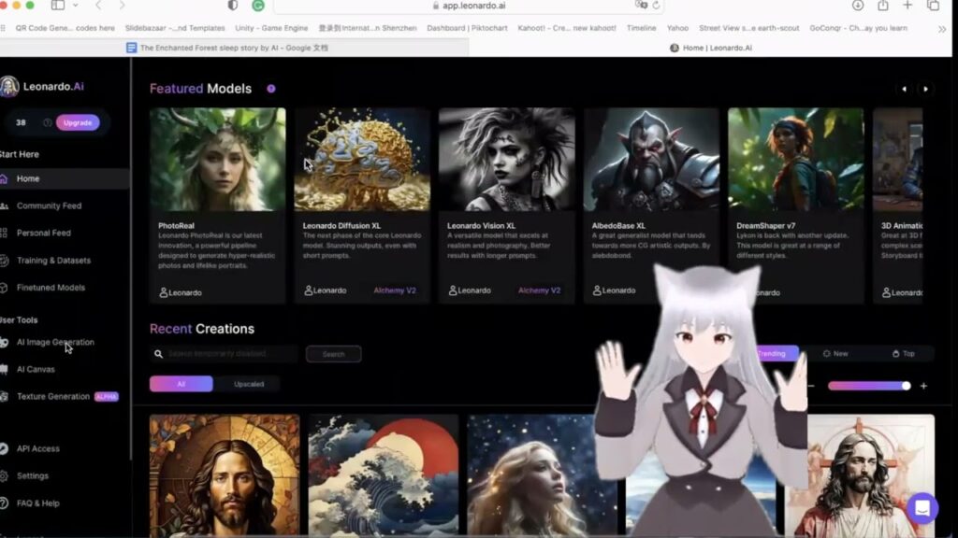The width and height of the screenshot is (958, 538).
Task: Select the All filter tab
Action: (181, 384)
